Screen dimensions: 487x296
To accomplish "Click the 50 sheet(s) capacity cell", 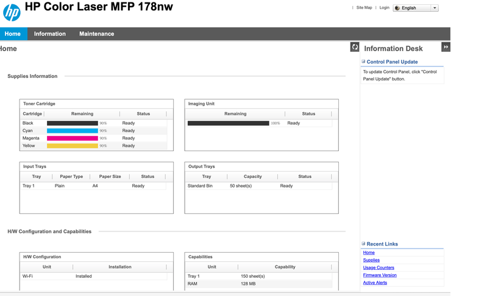I will click(241, 186).
